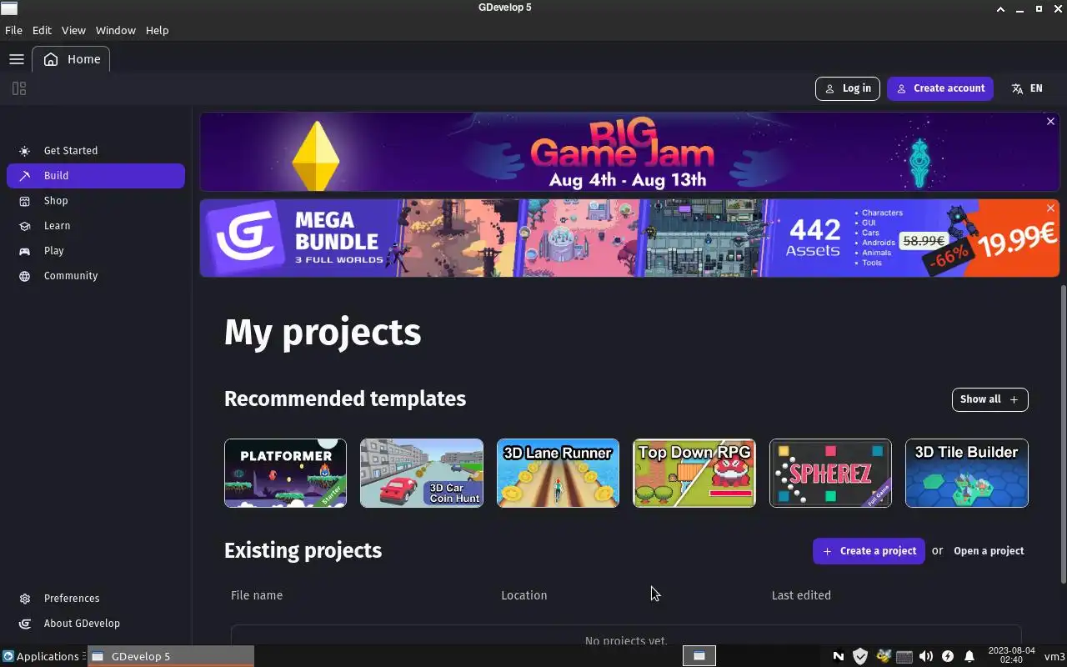Open the 3D Car Coin Hunt template
This screenshot has width=1067, height=667.
coord(422,473)
